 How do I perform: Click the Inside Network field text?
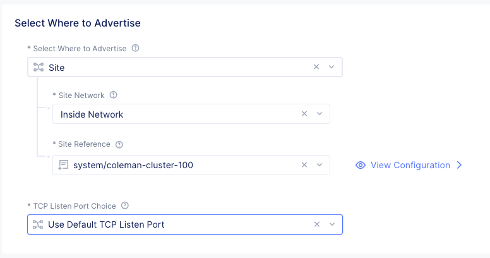coord(92,114)
